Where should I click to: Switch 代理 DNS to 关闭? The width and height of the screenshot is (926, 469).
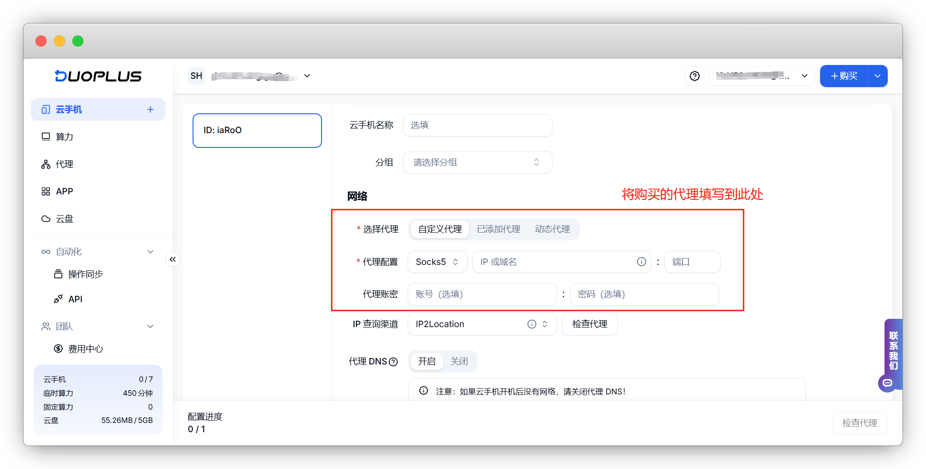tap(459, 361)
